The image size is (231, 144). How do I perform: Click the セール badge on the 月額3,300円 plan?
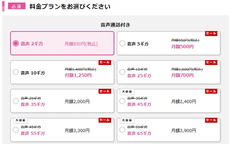point(104,120)
